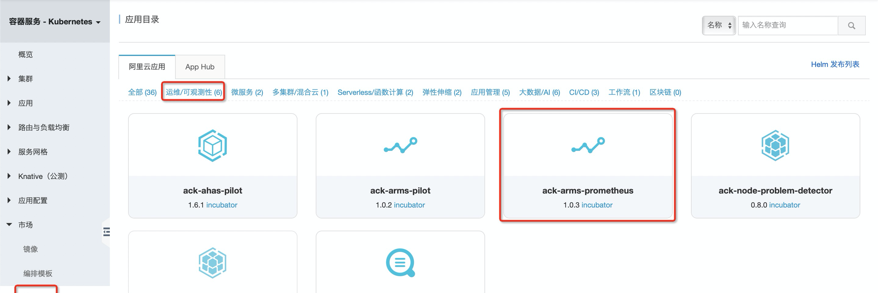Screen dimensions: 878x293
Task: Open the 容器服务 - Kubernetes dropdown
Action: point(55,22)
